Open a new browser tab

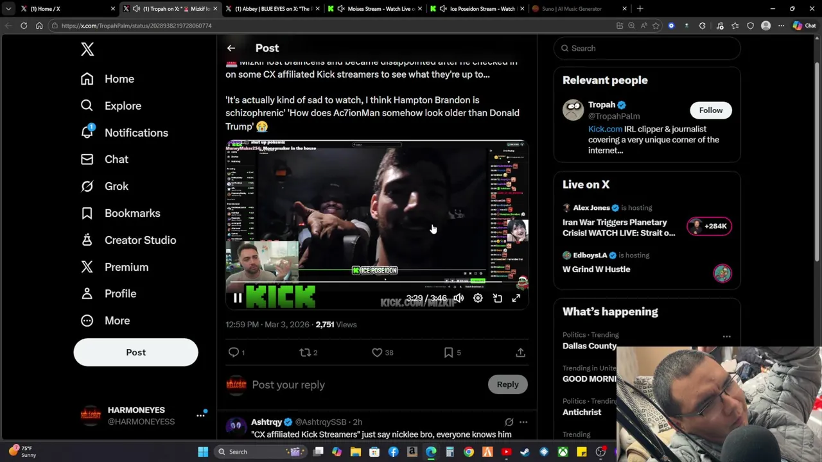click(640, 9)
